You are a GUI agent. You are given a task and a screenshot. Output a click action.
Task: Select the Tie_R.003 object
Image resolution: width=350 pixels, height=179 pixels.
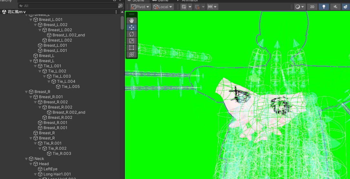coord(62,153)
